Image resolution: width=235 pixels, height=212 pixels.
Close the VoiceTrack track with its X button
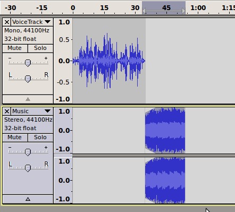pos(7,22)
